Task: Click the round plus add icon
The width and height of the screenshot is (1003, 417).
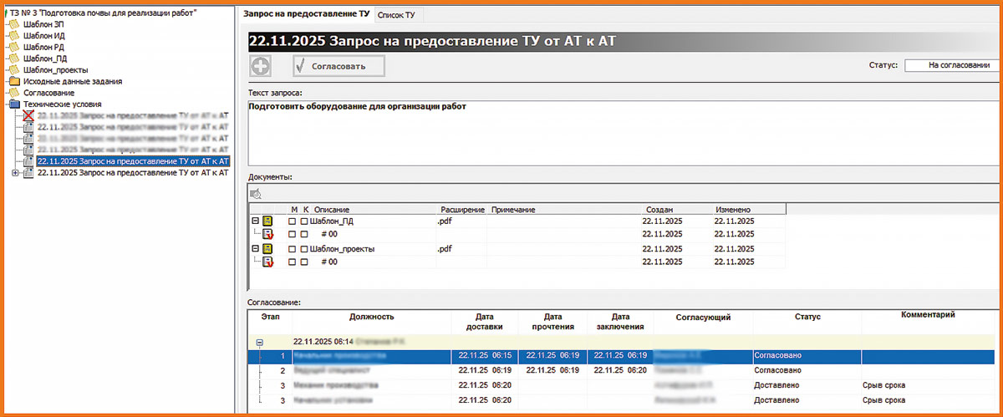Action: point(261,66)
